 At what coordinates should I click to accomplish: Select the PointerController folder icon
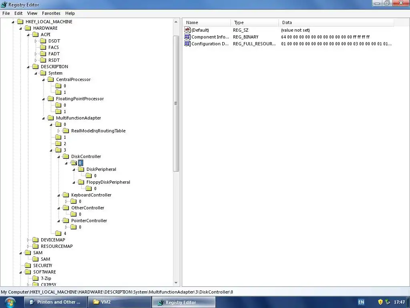click(66, 221)
